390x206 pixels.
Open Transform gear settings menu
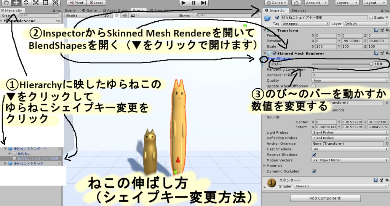click(387, 30)
